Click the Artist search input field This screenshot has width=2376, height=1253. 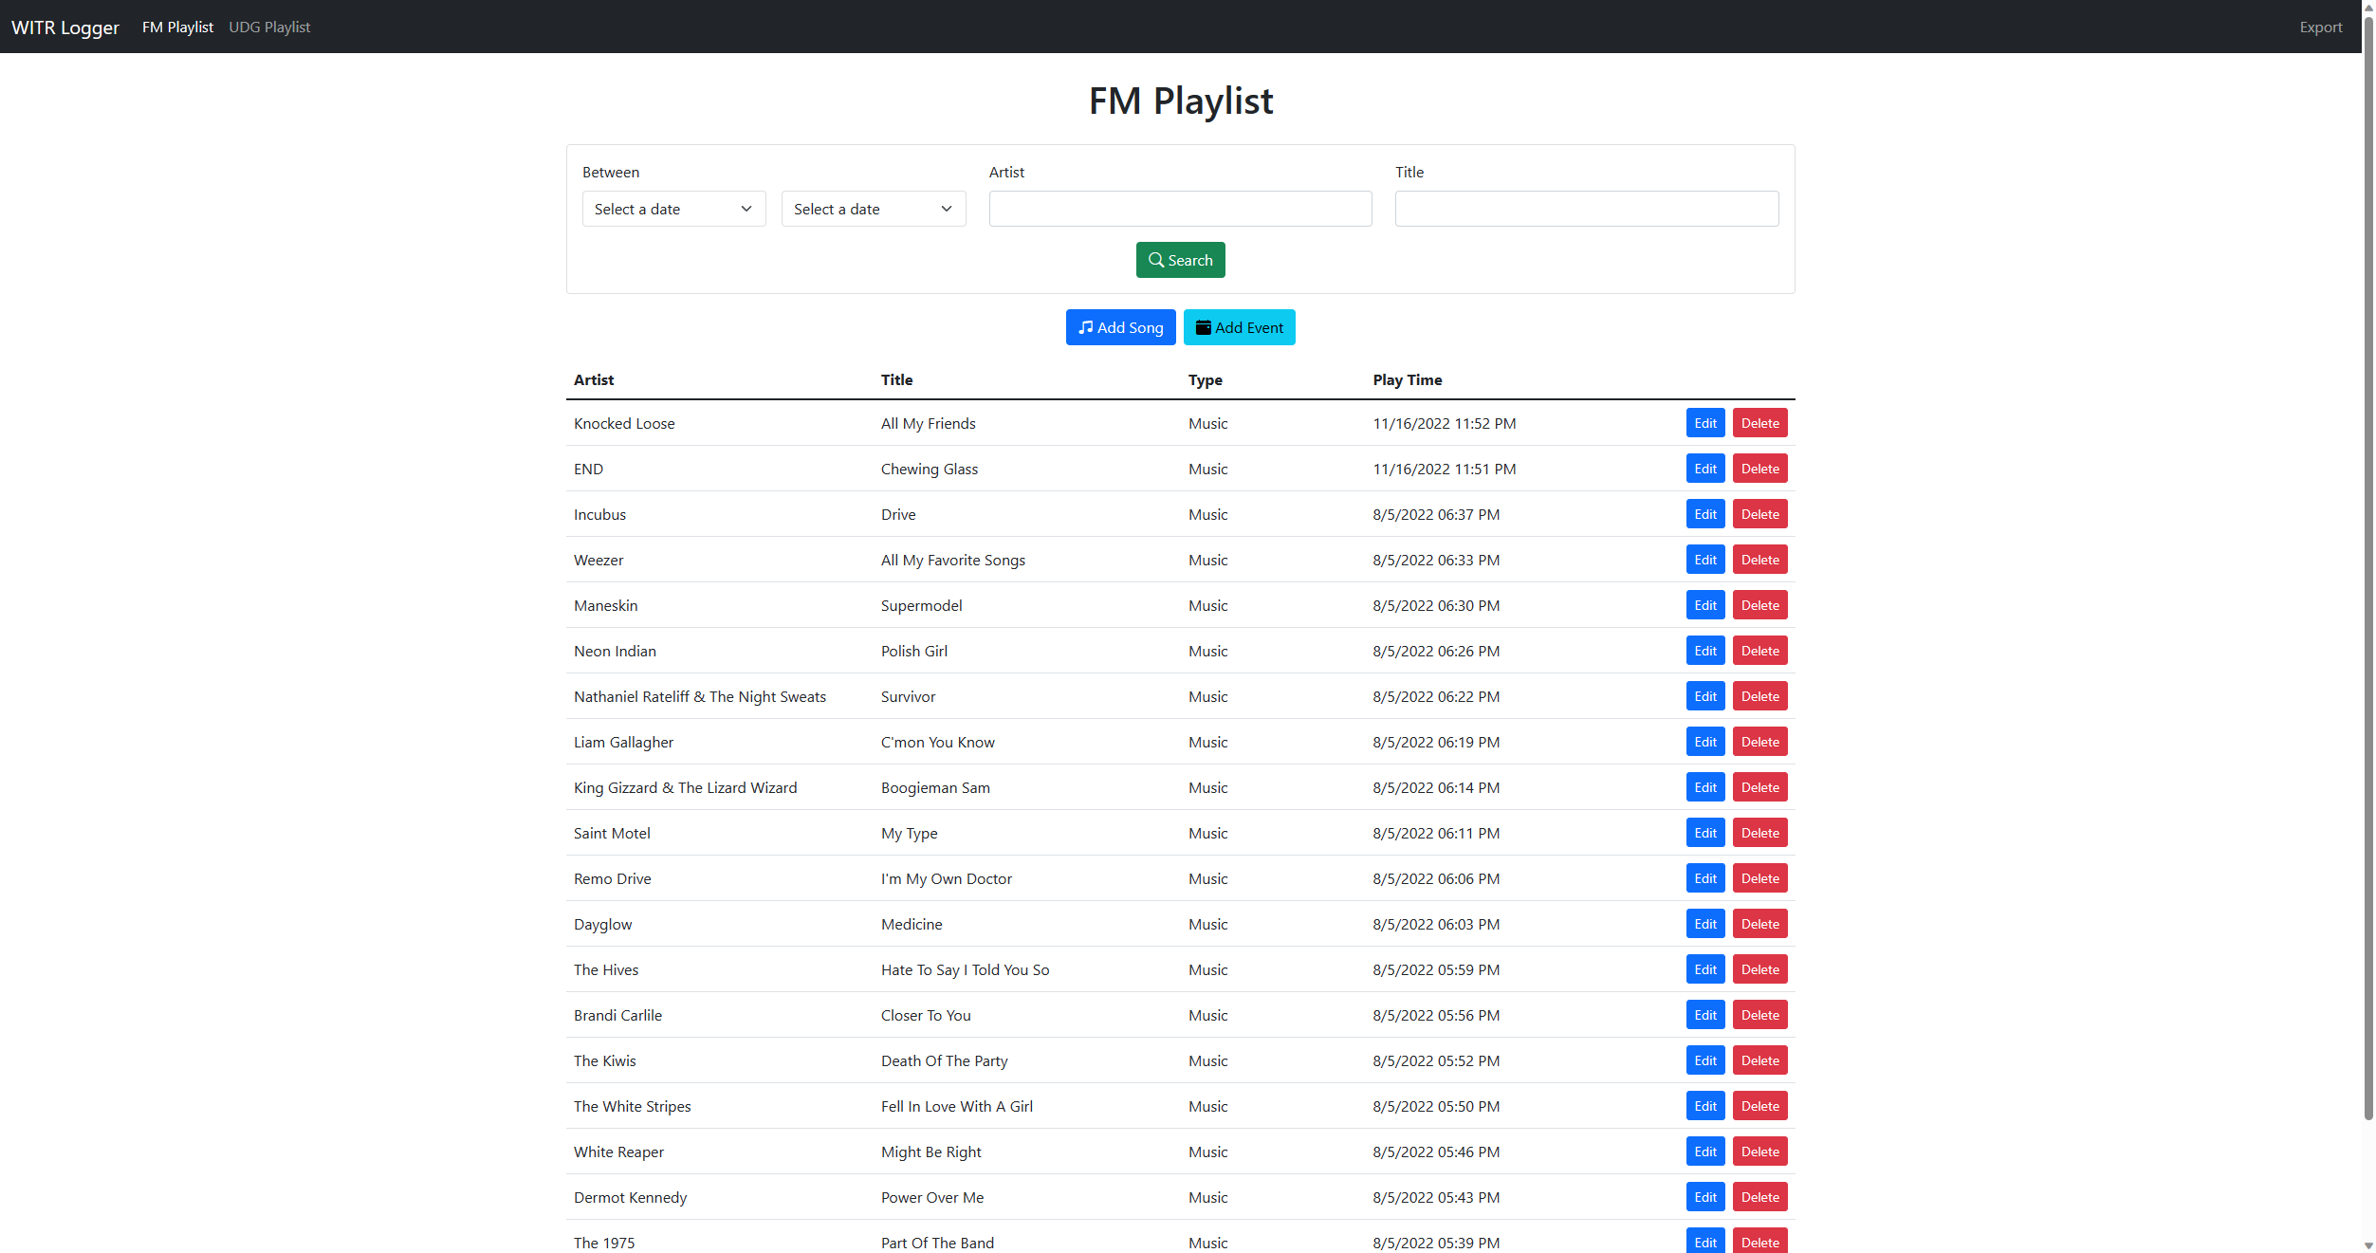(1180, 208)
